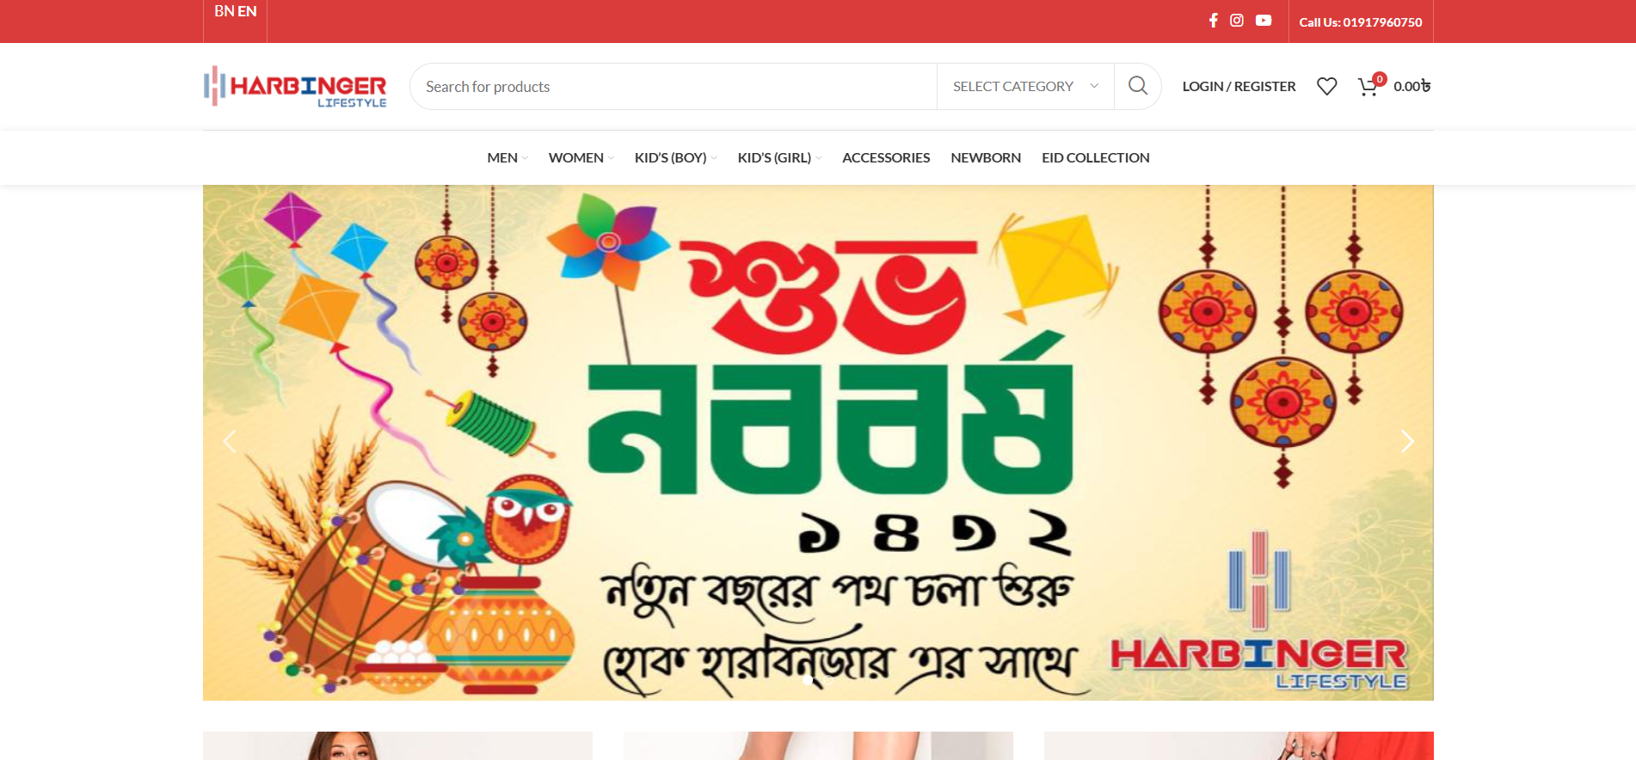1636x760 pixels.
Task: Open the Accessories menu item
Action: click(886, 157)
